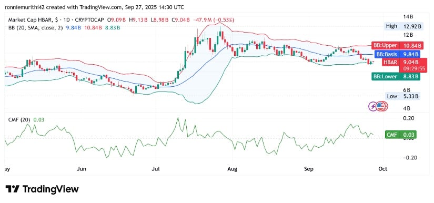Click the CMF 0.03 value label
Viewport: 434px width, 203px height.
pos(401,135)
